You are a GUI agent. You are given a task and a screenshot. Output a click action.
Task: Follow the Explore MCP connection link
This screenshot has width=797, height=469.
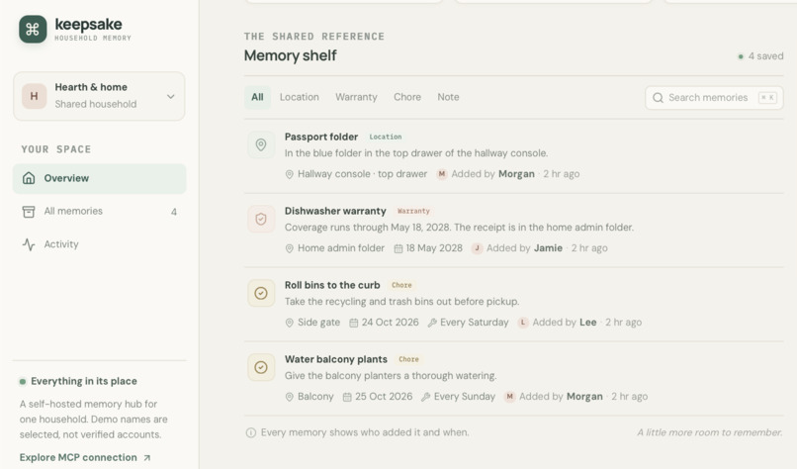(85, 457)
